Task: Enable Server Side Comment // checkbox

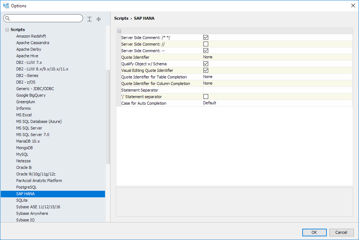Action: [x=206, y=44]
